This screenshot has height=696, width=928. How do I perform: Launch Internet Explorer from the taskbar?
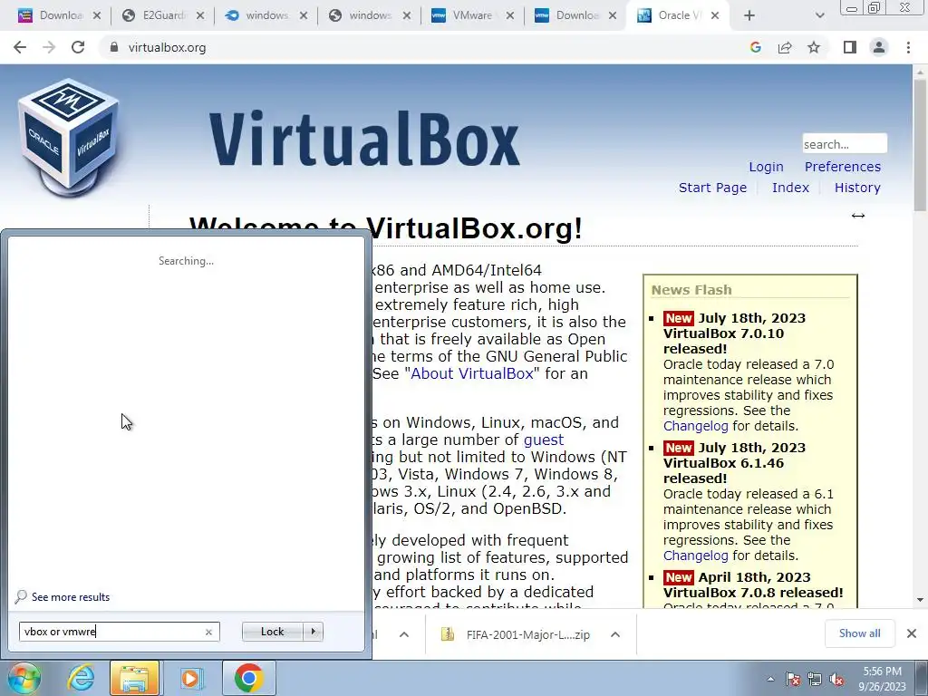[x=81, y=678]
